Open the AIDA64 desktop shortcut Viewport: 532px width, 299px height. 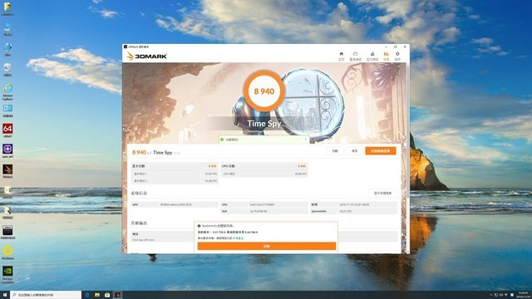tap(7, 130)
